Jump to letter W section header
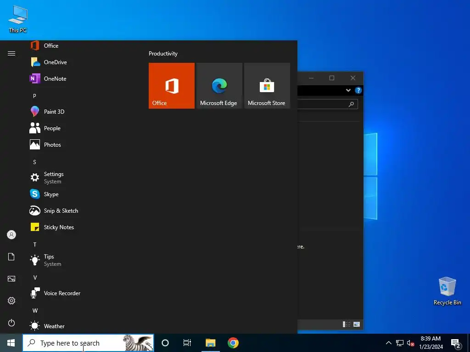The image size is (470, 352). pyautogui.click(x=35, y=310)
